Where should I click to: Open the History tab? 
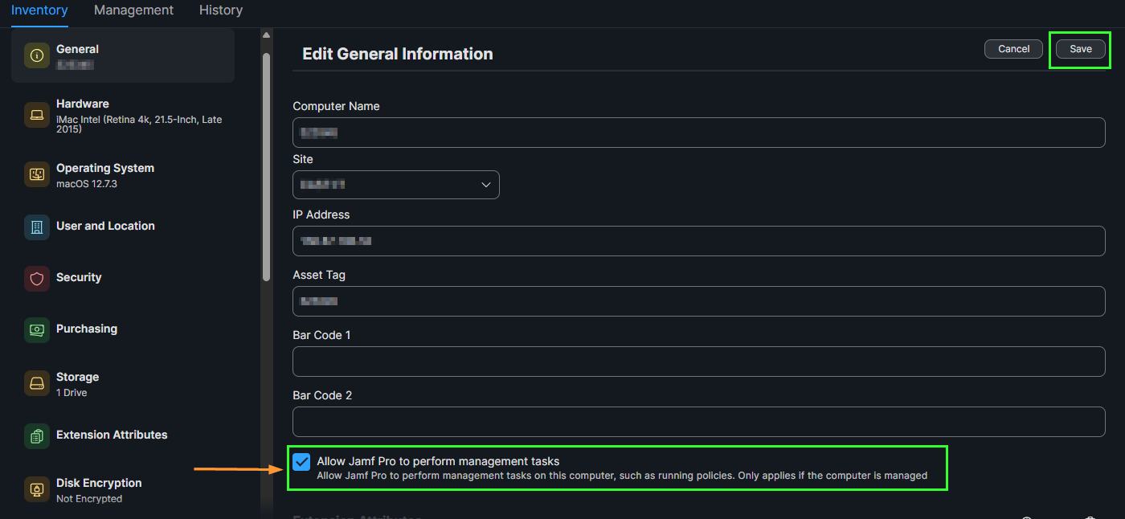point(221,10)
